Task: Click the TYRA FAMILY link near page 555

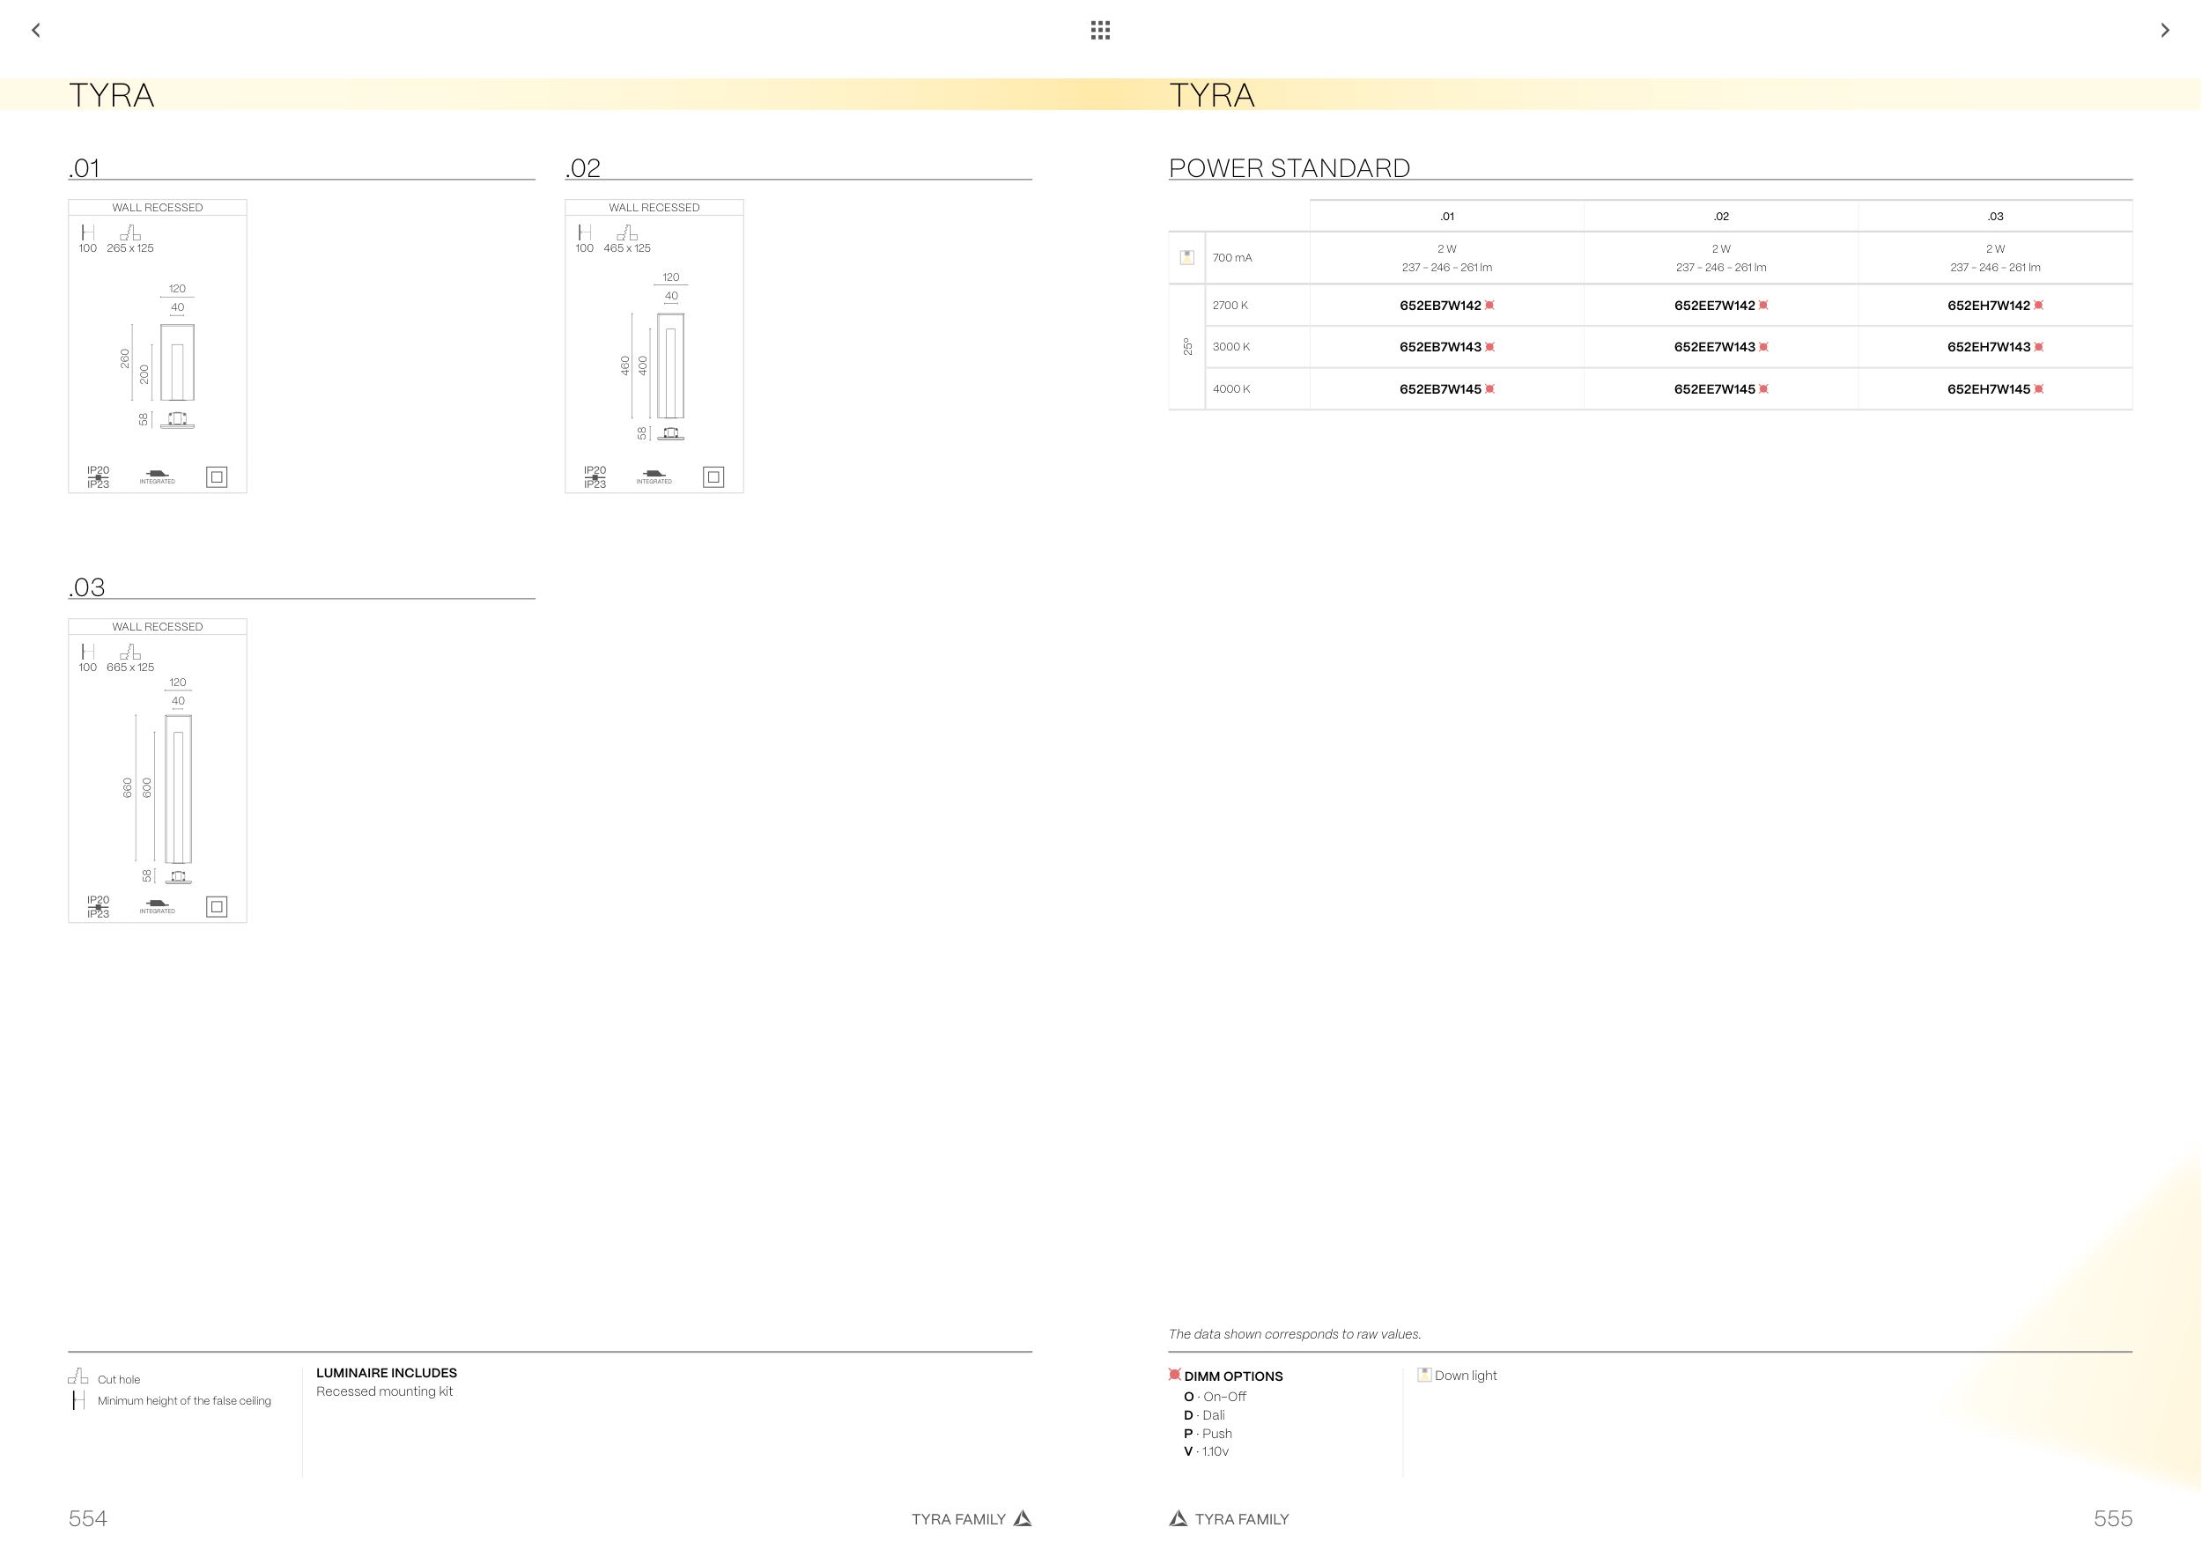Action: 1241,1518
